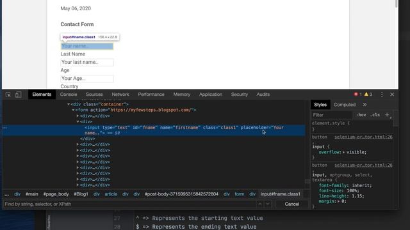410x230 pixels.
Task: Jump to previous search result arrow
Action: 259,204
